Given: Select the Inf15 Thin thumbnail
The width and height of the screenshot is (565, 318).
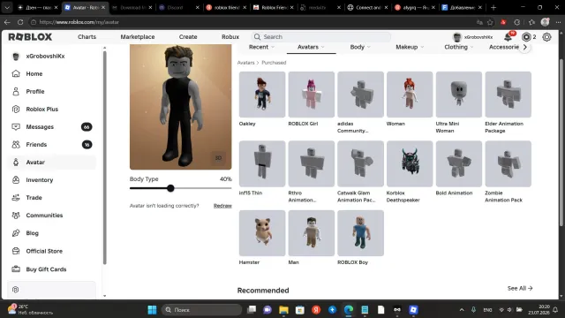Looking at the screenshot, I should pyautogui.click(x=262, y=163).
